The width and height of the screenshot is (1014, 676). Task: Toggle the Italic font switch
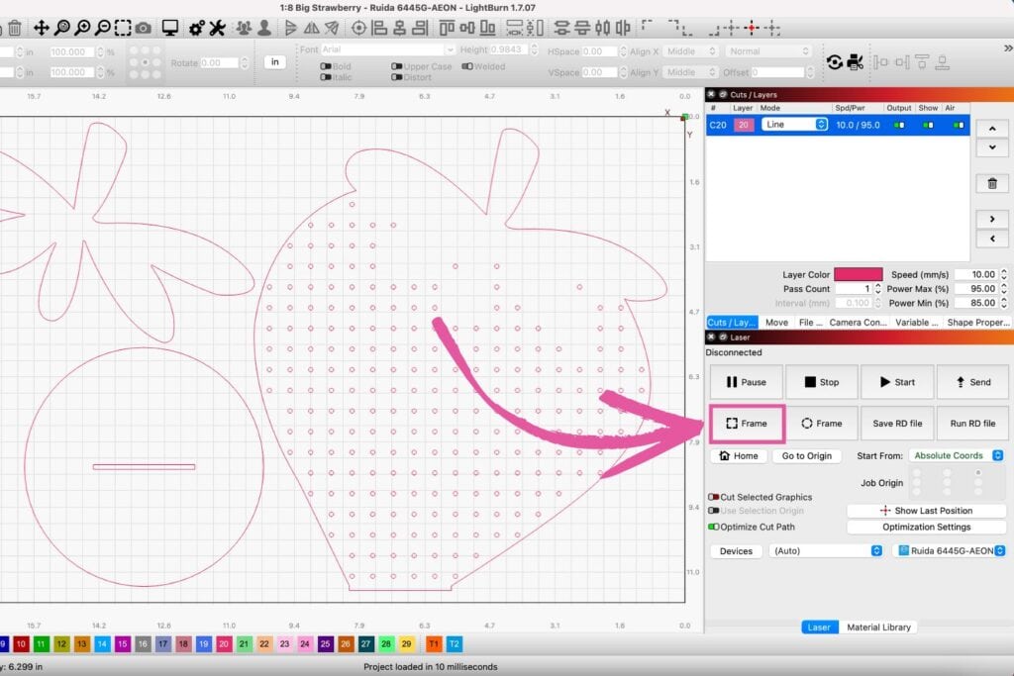[326, 77]
